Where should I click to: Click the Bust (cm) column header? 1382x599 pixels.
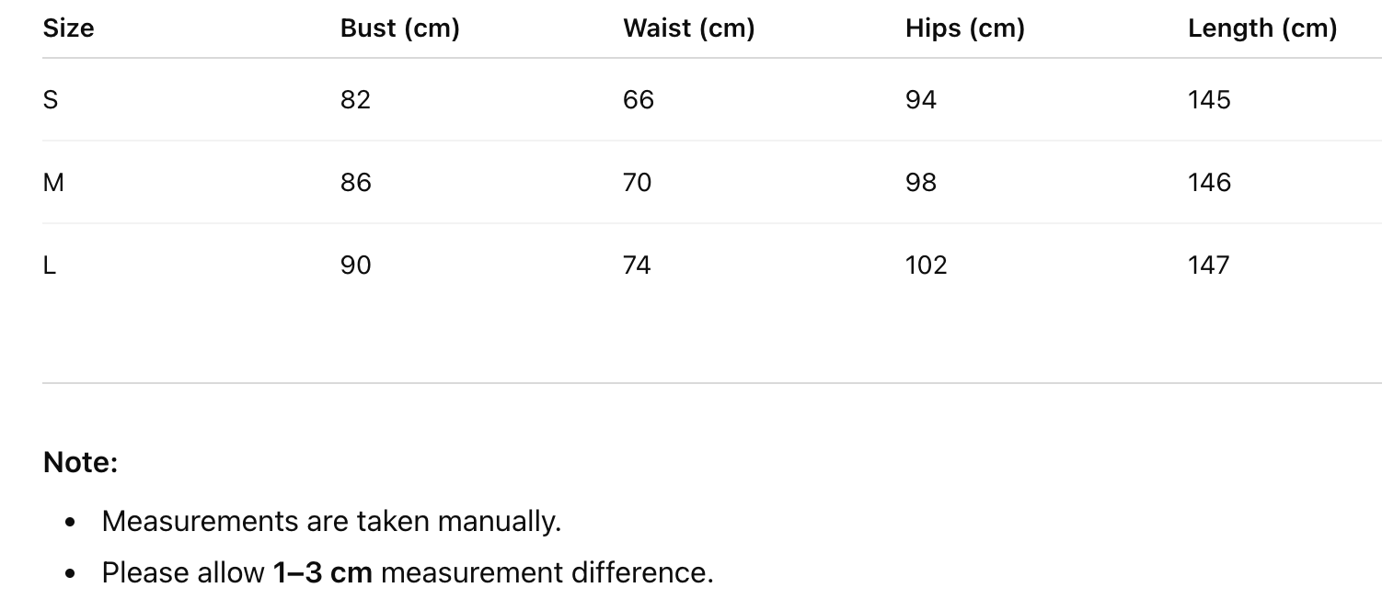tap(399, 28)
